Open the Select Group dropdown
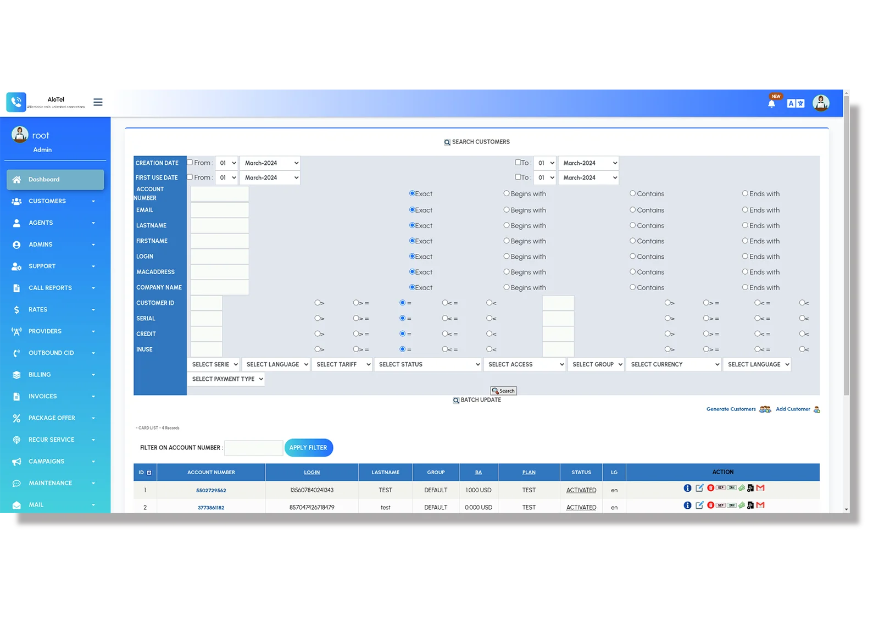This screenshot has height=617, width=879. (x=596, y=364)
